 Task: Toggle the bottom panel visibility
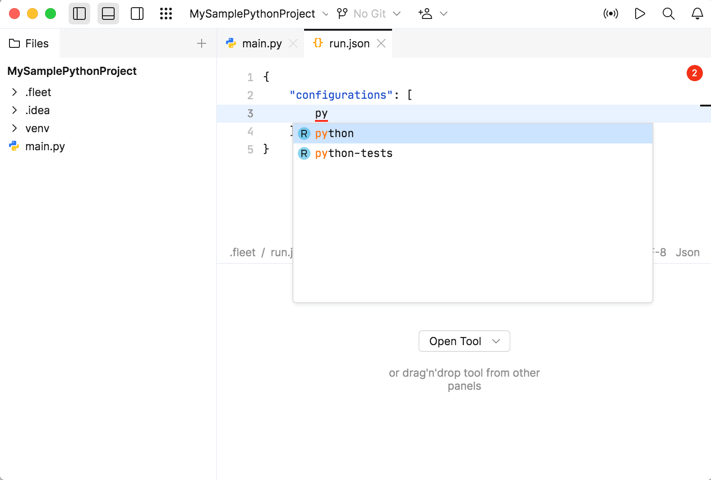(x=108, y=14)
